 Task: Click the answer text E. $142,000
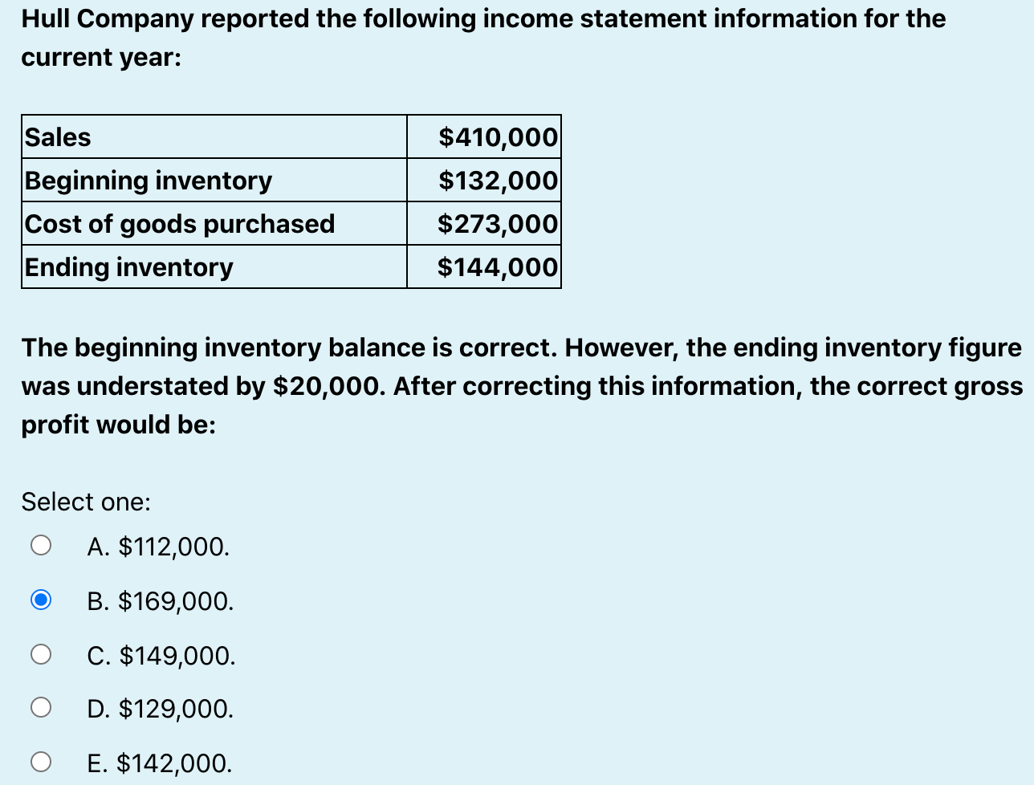[158, 763]
